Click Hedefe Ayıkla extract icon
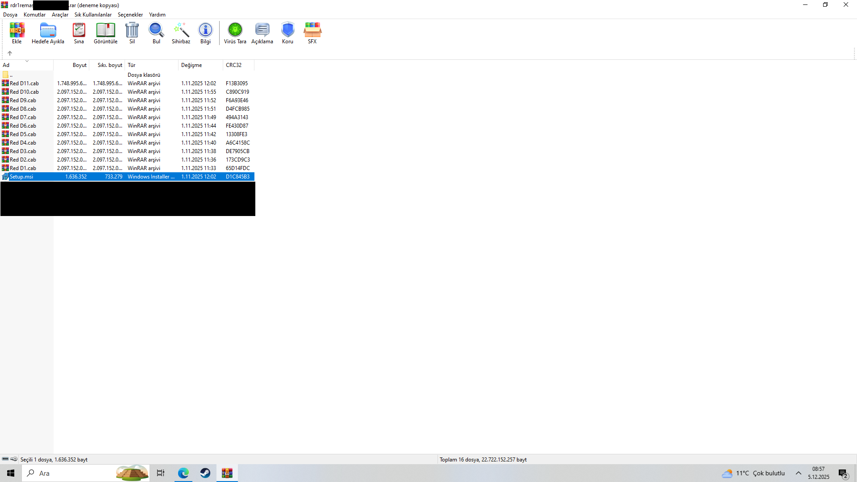This screenshot has height=482, width=857. [48, 30]
